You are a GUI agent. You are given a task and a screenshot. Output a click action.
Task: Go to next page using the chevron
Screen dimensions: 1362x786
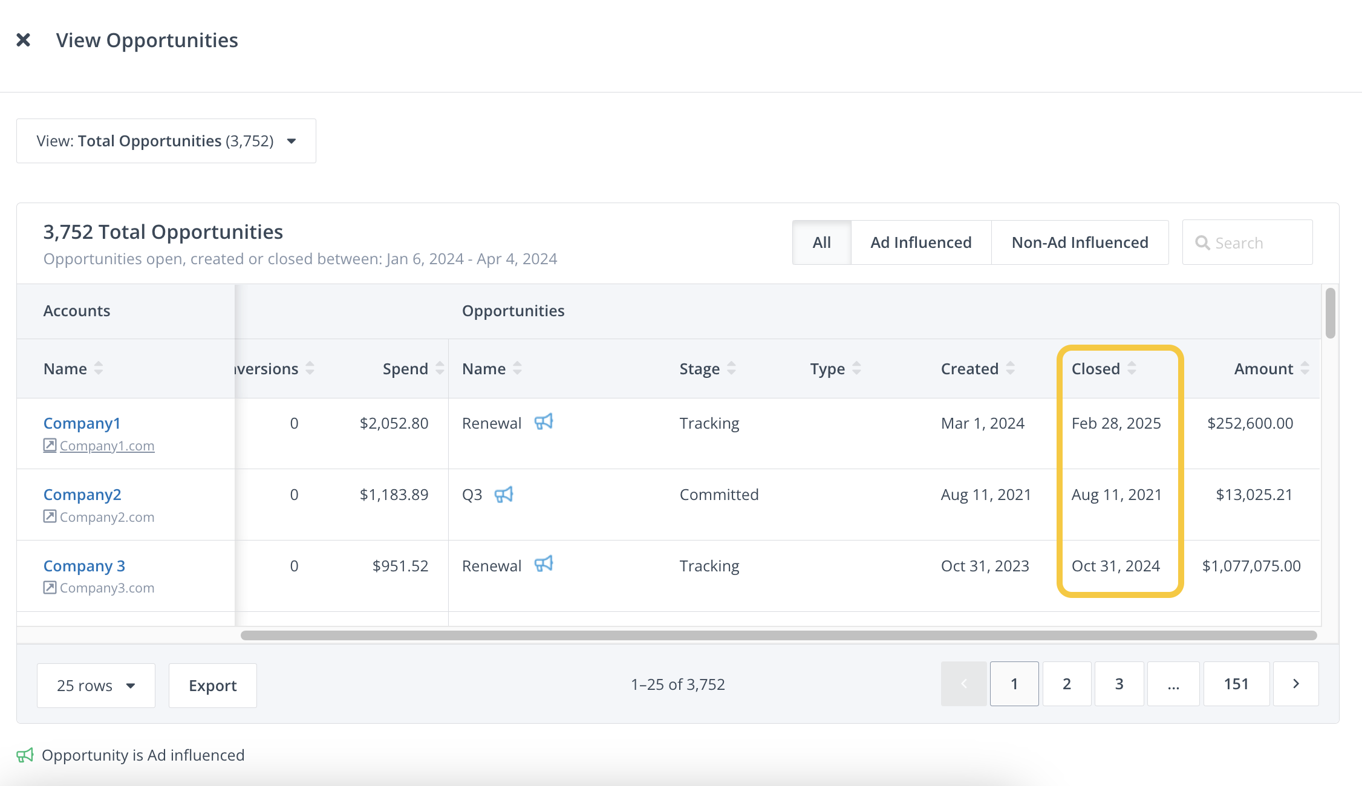pyautogui.click(x=1295, y=684)
